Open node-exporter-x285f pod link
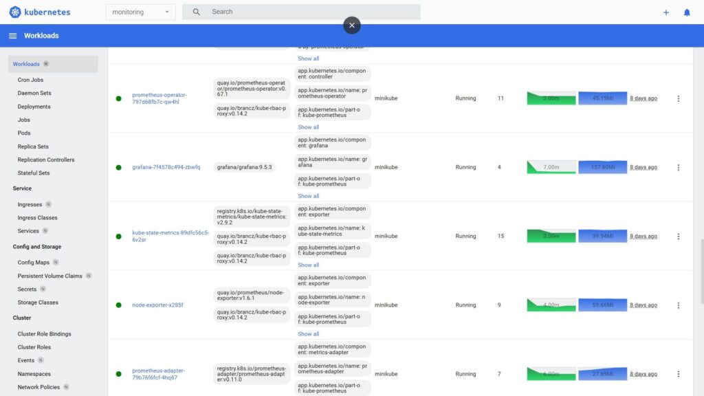Viewport: 704px width, 396px height. [x=157, y=305]
